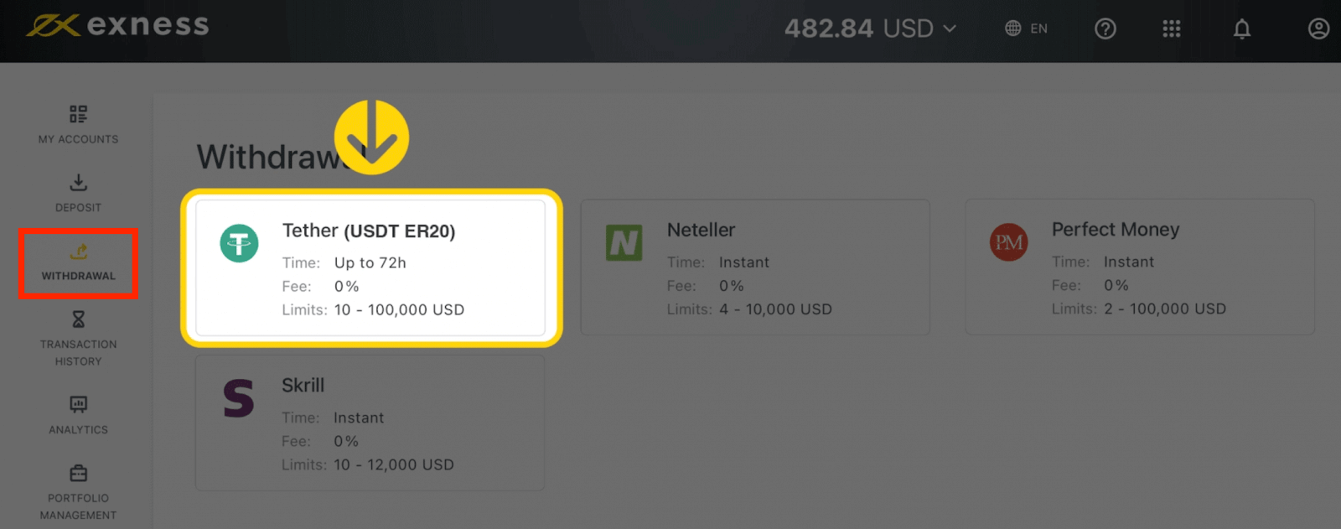1341x529 pixels.
Task: Click the globe language icon
Action: (x=1013, y=29)
